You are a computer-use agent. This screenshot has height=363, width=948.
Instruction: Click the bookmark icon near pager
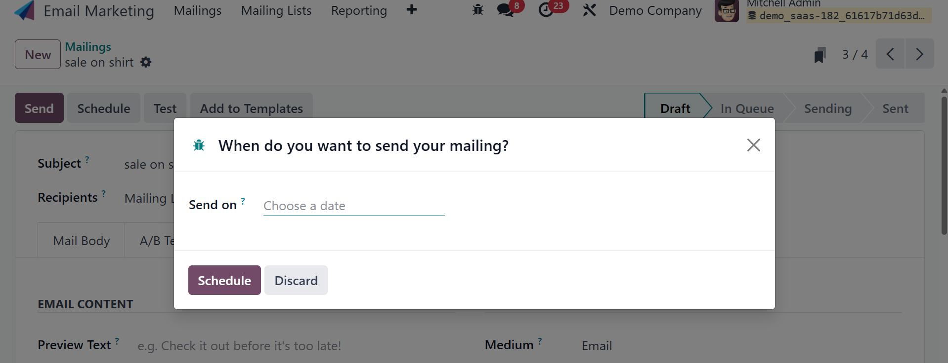click(820, 55)
